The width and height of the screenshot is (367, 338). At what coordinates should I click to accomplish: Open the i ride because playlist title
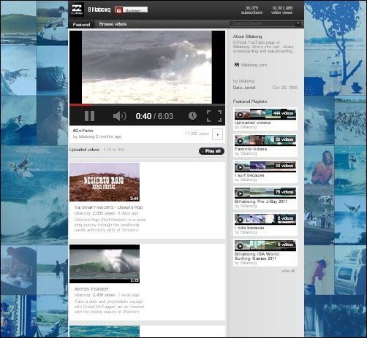249,228
